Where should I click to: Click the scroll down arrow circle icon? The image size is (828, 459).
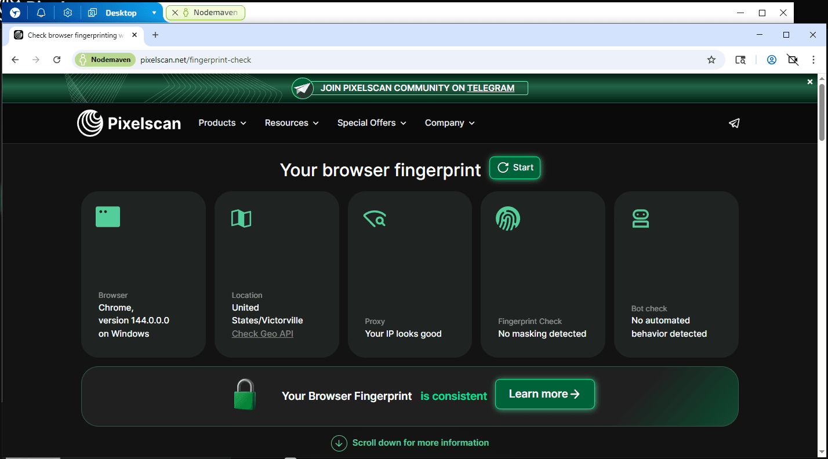click(339, 443)
